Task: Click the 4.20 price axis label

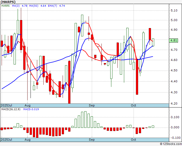Action: [x=174, y=103]
